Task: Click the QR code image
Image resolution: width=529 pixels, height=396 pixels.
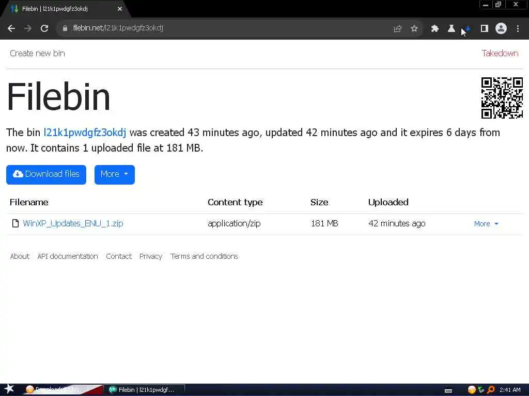Action: 502,97
